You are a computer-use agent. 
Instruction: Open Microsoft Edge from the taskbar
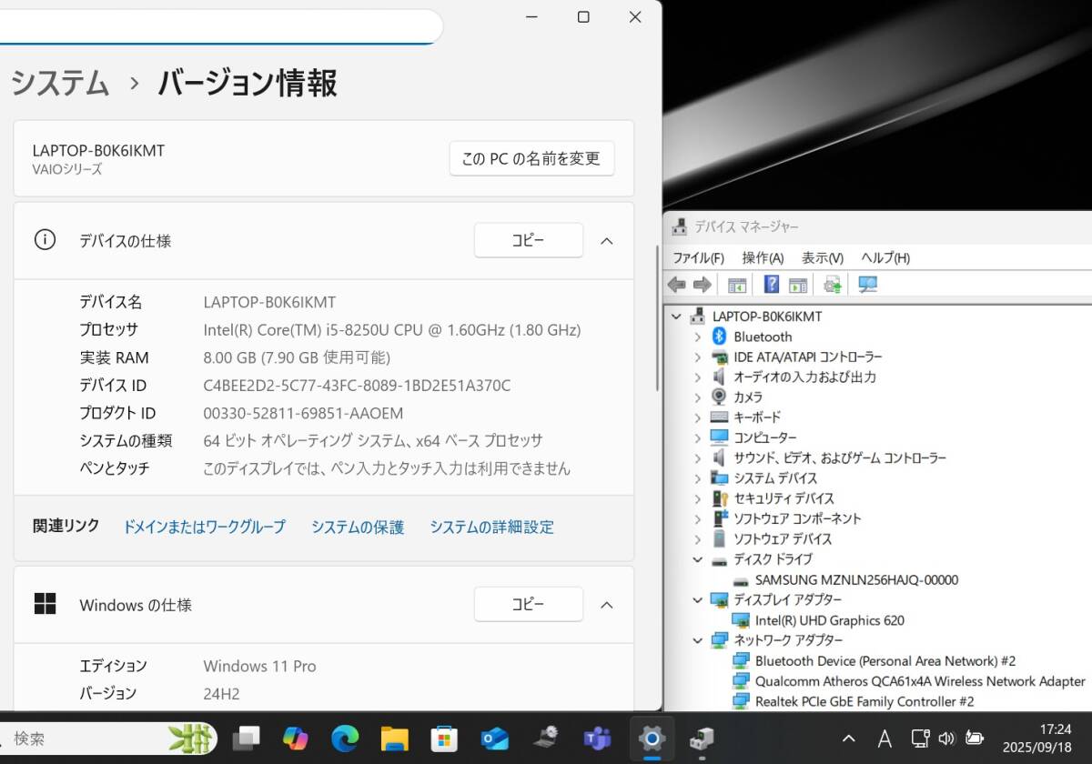(345, 739)
